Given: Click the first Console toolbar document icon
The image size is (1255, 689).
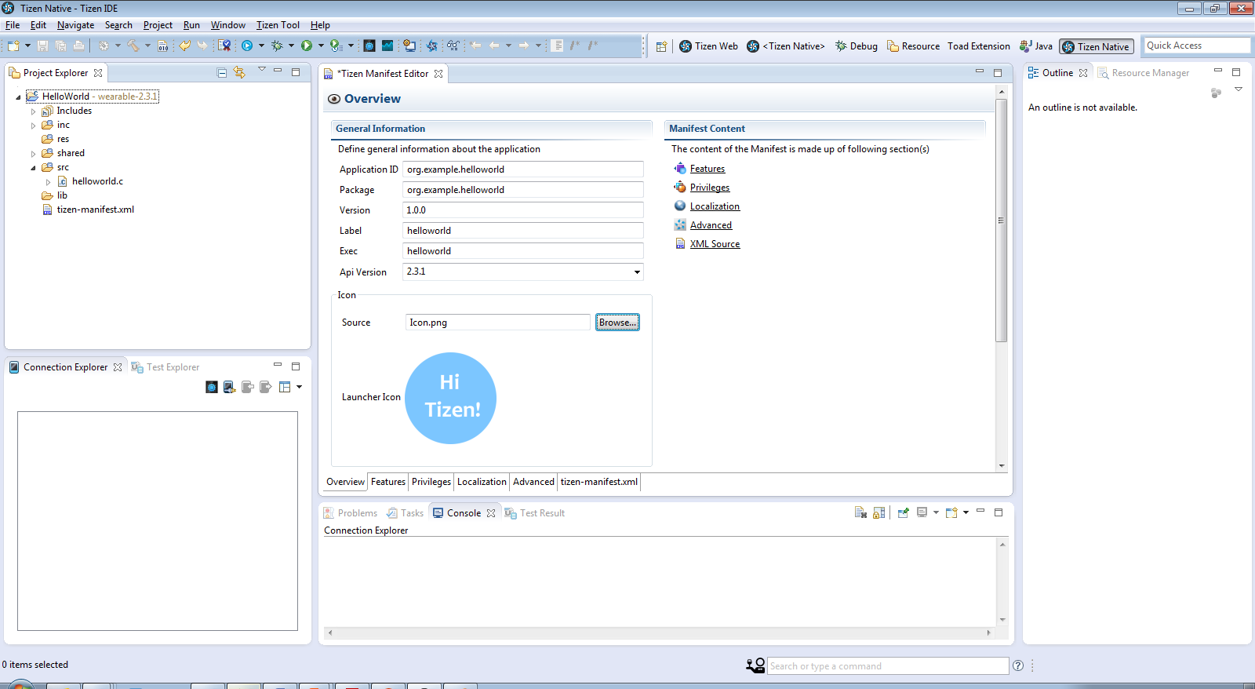Looking at the screenshot, I should coord(860,512).
